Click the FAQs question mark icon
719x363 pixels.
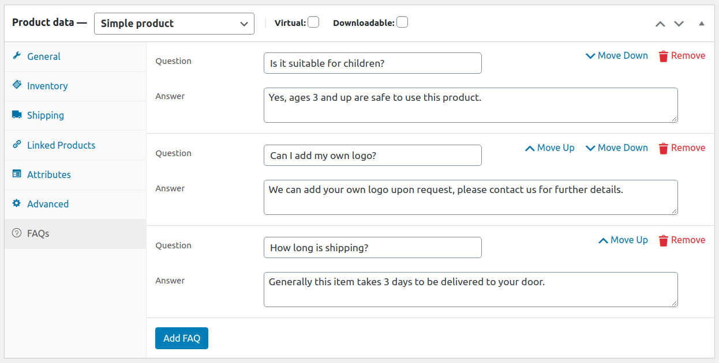17,233
